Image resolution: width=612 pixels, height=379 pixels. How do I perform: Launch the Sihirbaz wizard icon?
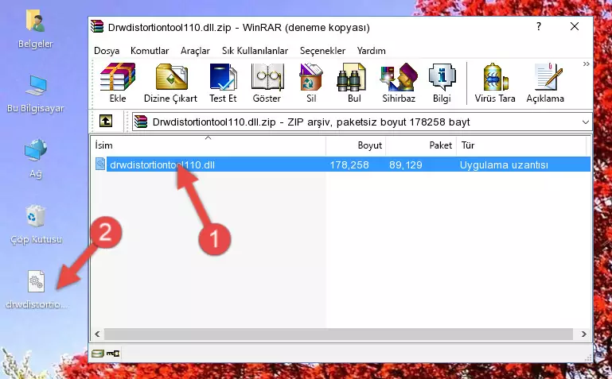point(399,83)
